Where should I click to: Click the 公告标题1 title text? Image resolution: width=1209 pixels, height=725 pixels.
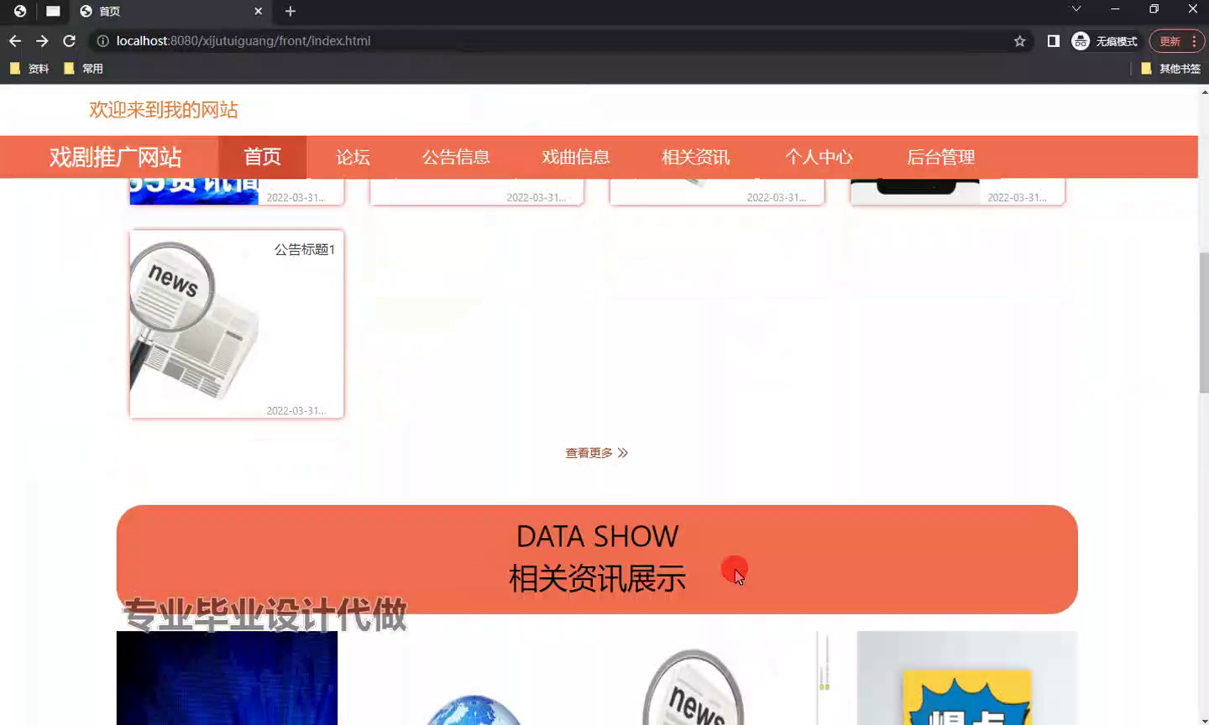tap(305, 249)
